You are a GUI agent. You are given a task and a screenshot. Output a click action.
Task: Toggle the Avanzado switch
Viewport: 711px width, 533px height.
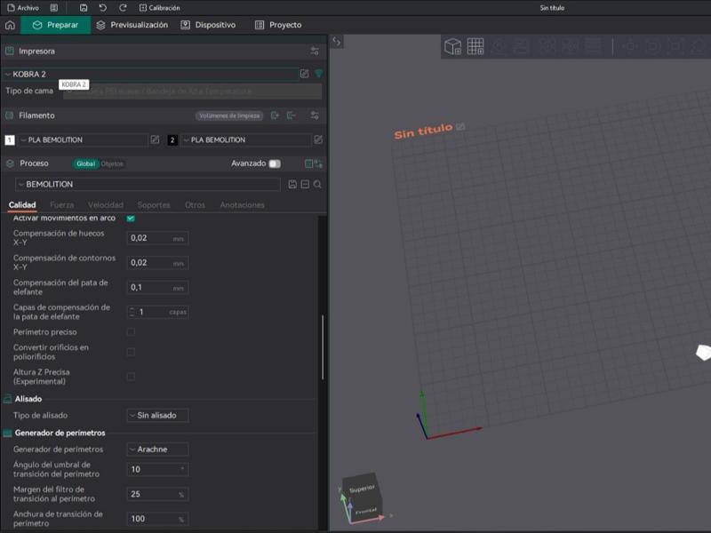(274, 163)
